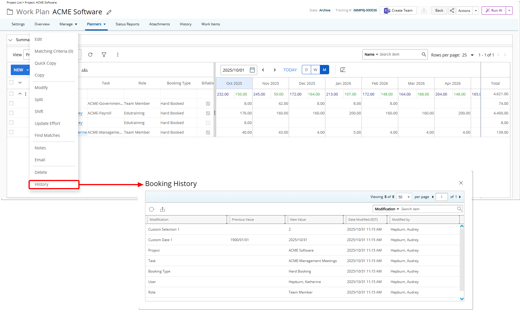Image resolution: width=520 pixels, height=313 pixels.
Task: Click the TODAY link
Action: pyautogui.click(x=290, y=70)
